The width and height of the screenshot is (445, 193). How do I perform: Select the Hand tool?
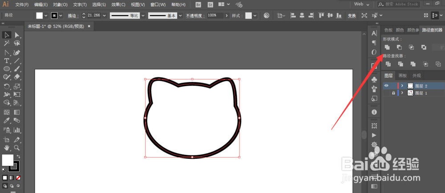[x=7, y=148]
